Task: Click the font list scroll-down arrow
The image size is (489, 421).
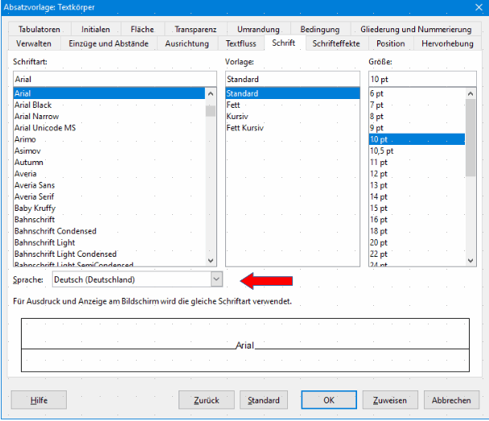Action: tap(211, 260)
